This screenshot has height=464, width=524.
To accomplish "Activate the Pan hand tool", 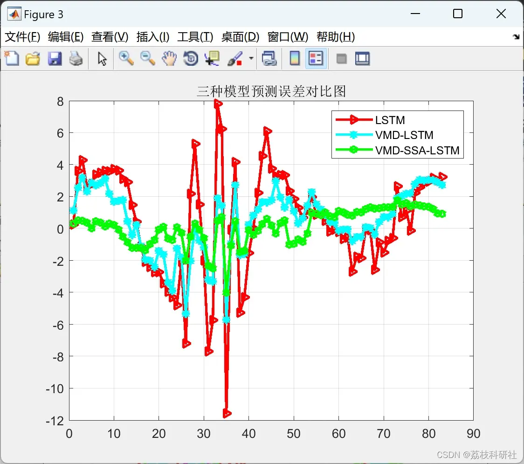I will pyautogui.click(x=169, y=58).
